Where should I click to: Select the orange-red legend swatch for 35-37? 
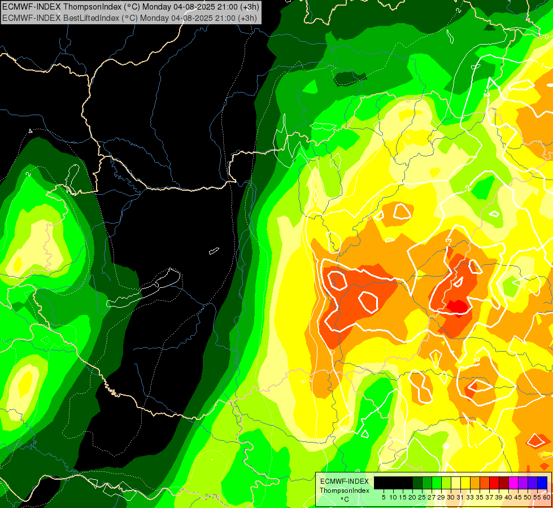[x=485, y=483]
